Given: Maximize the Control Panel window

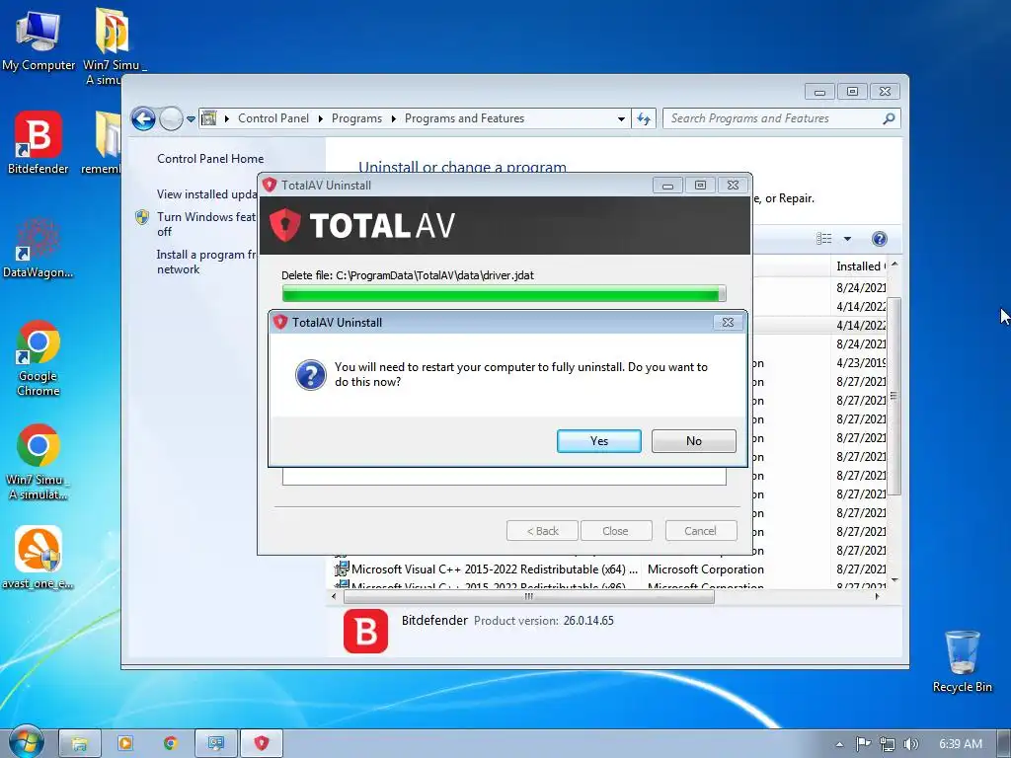Looking at the screenshot, I should pyautogui.click(x=852, y=92).
